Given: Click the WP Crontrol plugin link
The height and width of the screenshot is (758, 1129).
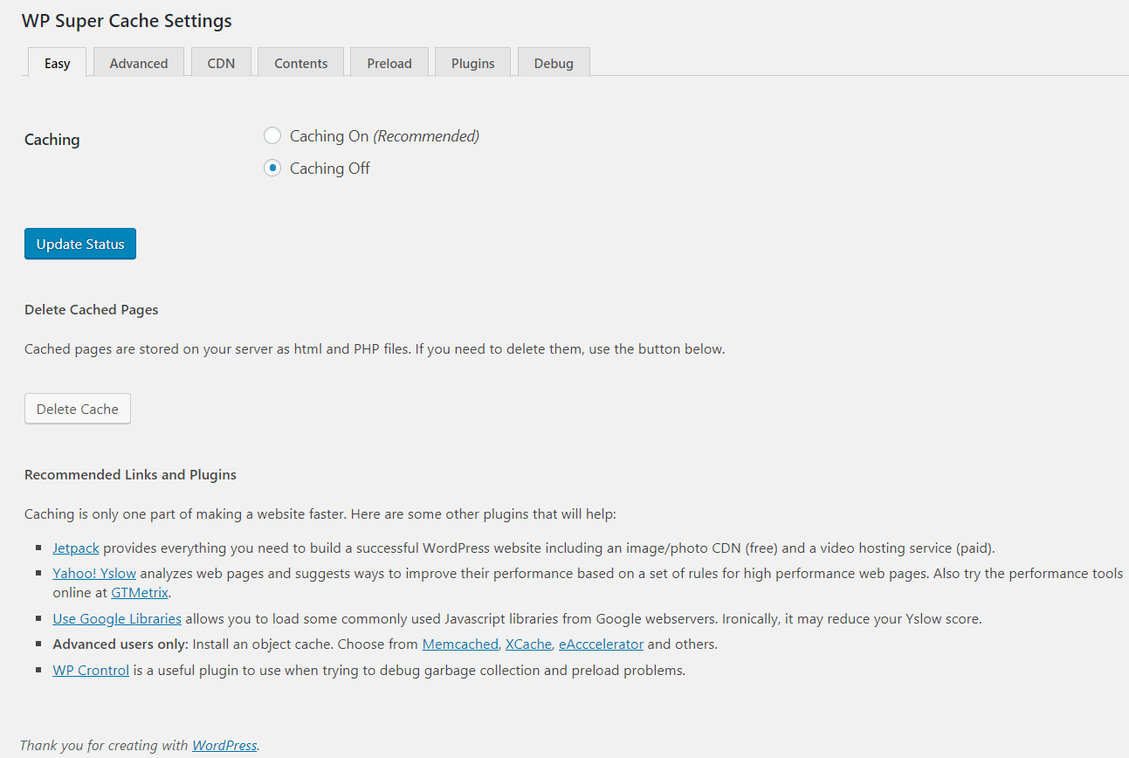Looking at the screenshot, I should (90, 670).
